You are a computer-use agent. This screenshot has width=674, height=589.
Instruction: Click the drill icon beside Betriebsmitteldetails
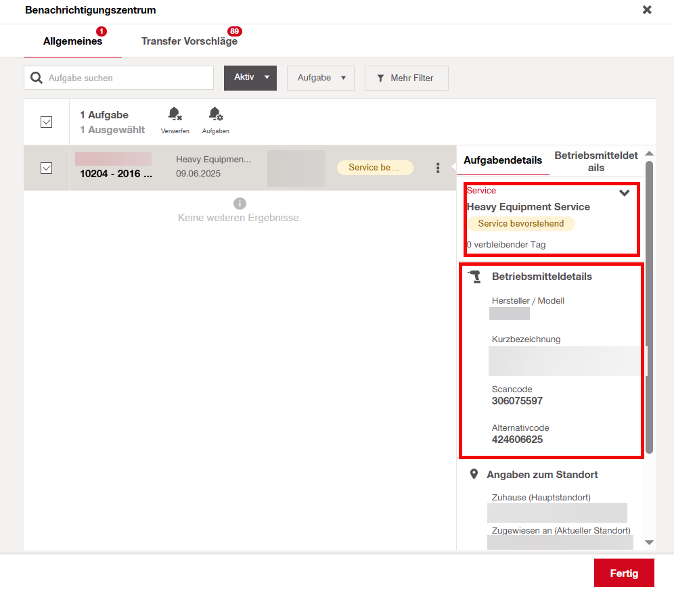click(474, 277)
